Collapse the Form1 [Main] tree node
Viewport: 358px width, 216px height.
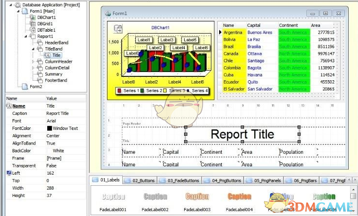click(x=18, y=11)
